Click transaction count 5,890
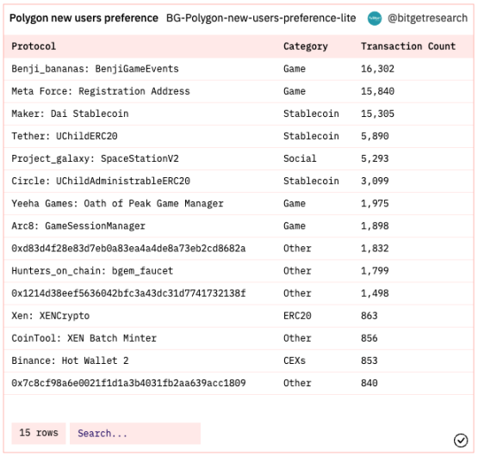478x456 pixels. click(x=375, y=136)
